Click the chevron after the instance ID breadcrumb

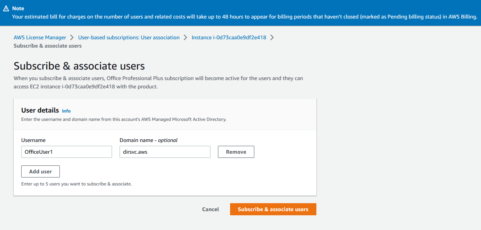click(272, 37)
